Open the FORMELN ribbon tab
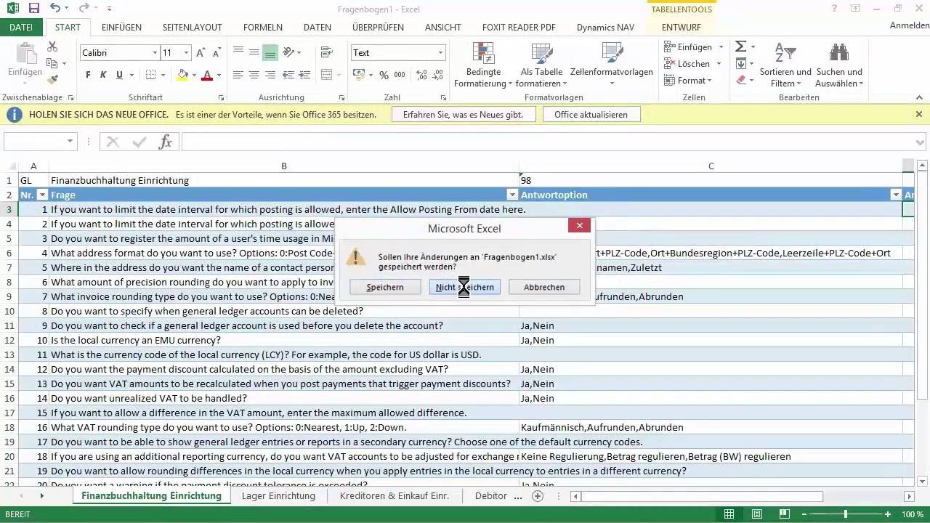 263,27
